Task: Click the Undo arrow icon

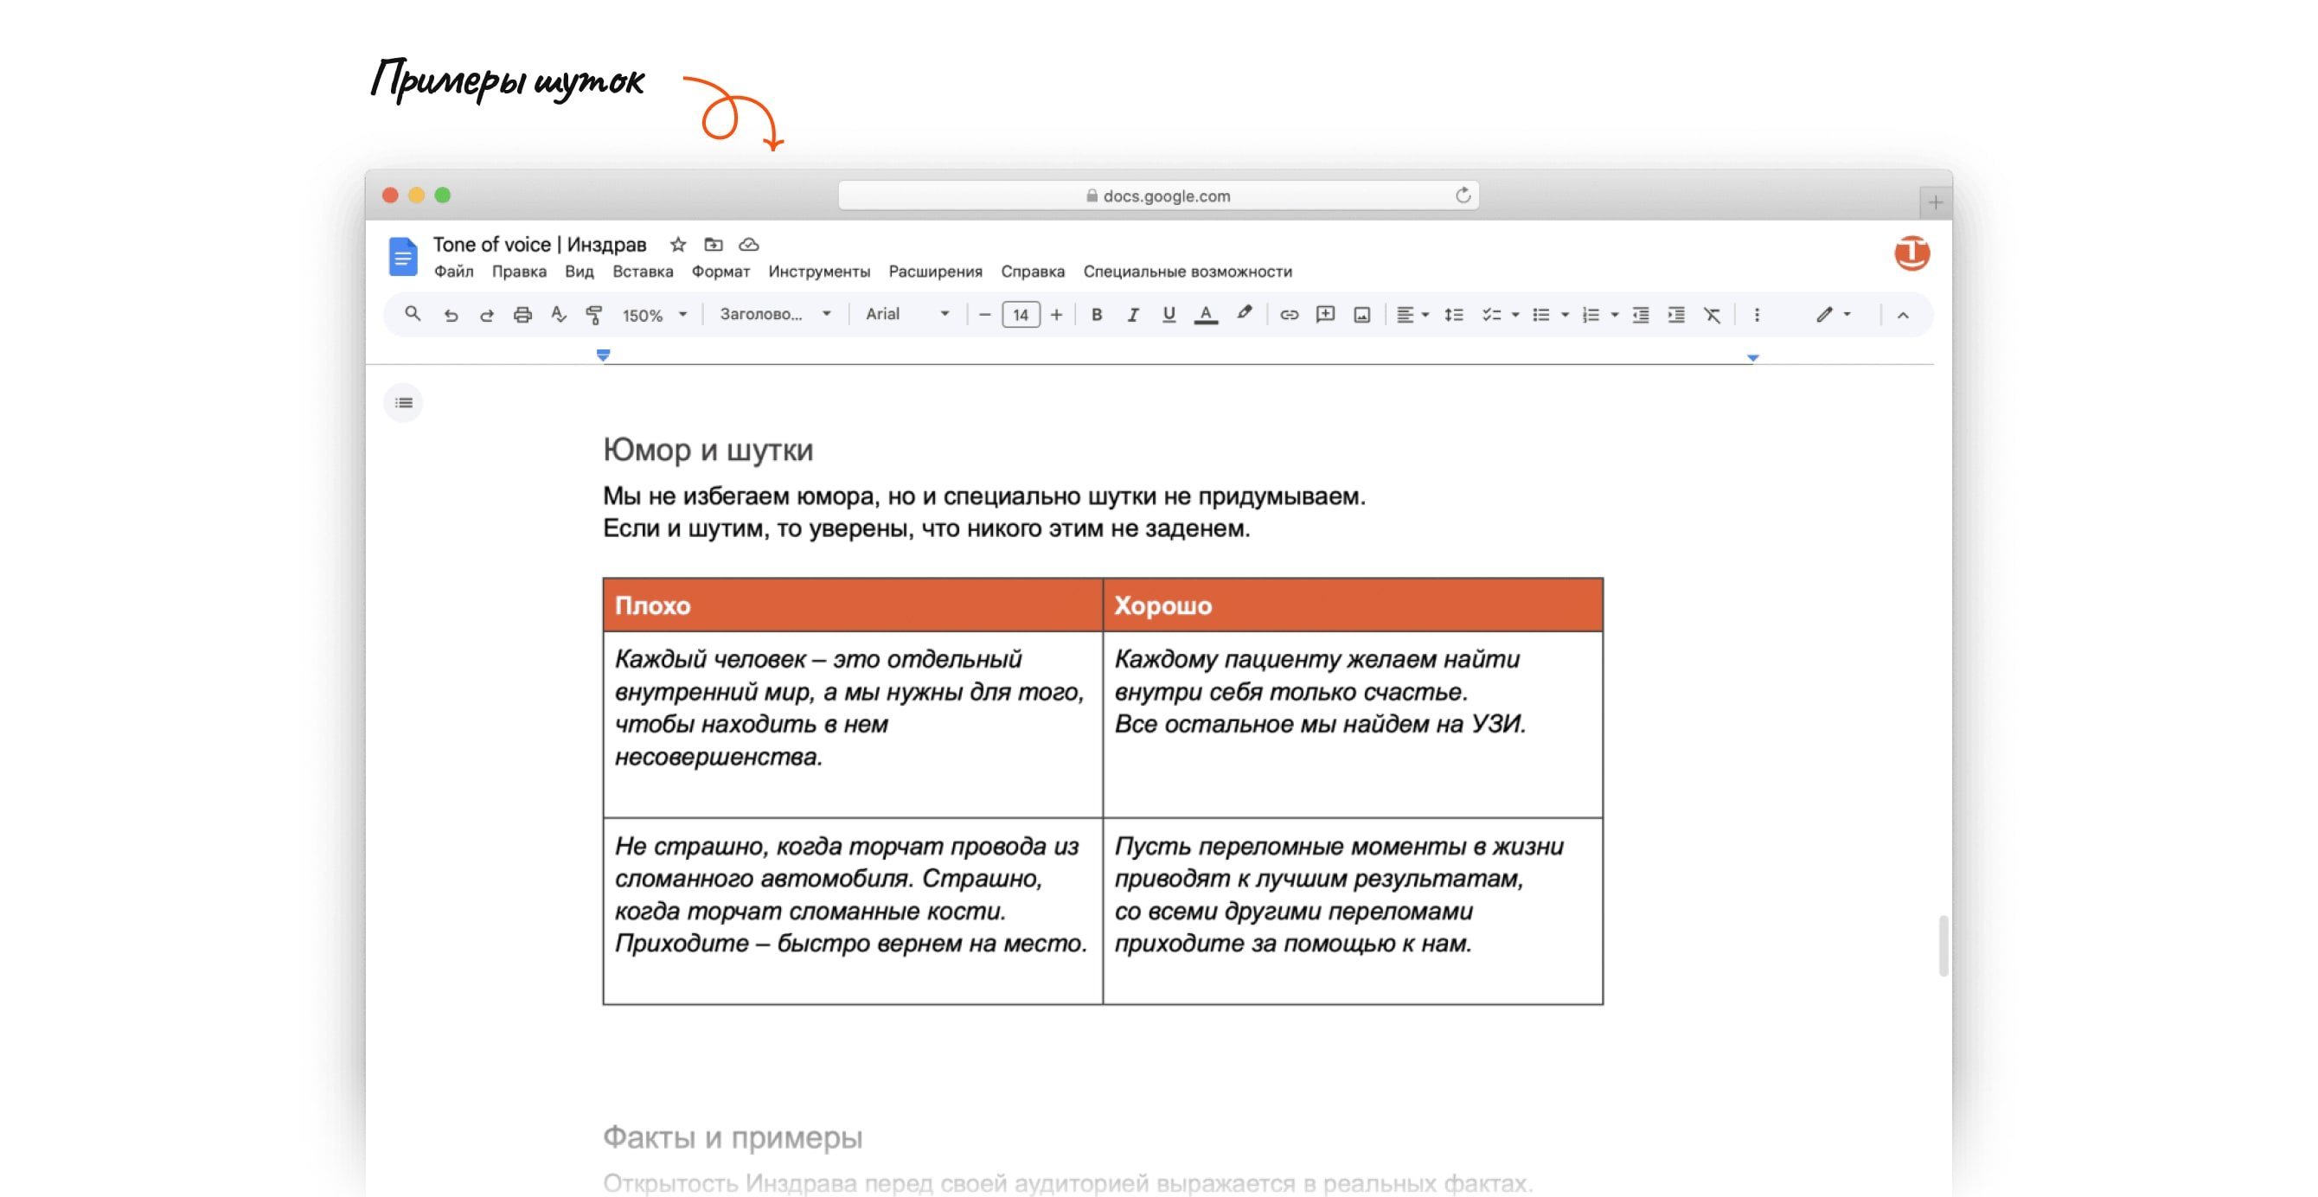Action: click(x=451, y=314)
